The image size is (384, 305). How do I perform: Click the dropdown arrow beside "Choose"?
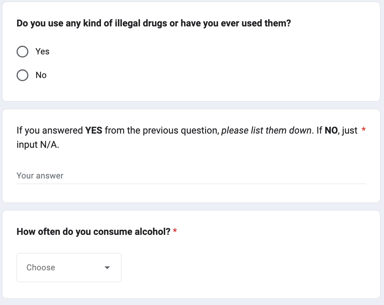click(x=107, y=268)
